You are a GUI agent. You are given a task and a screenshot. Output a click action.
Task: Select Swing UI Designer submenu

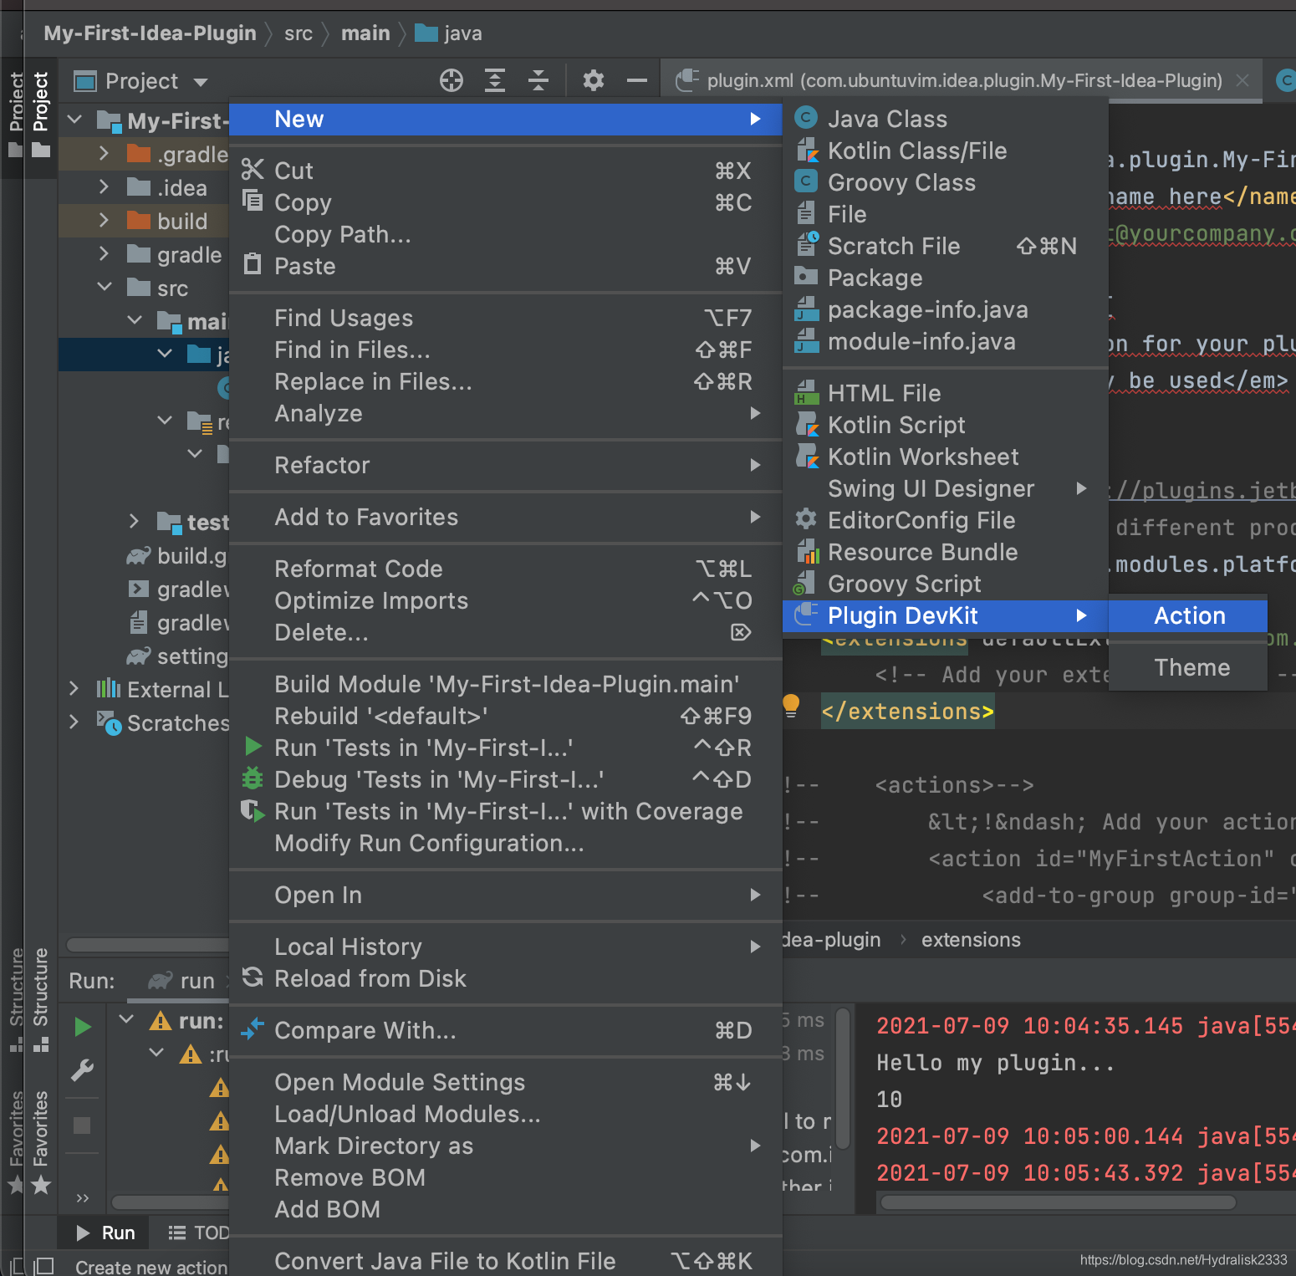pos(946,488)
